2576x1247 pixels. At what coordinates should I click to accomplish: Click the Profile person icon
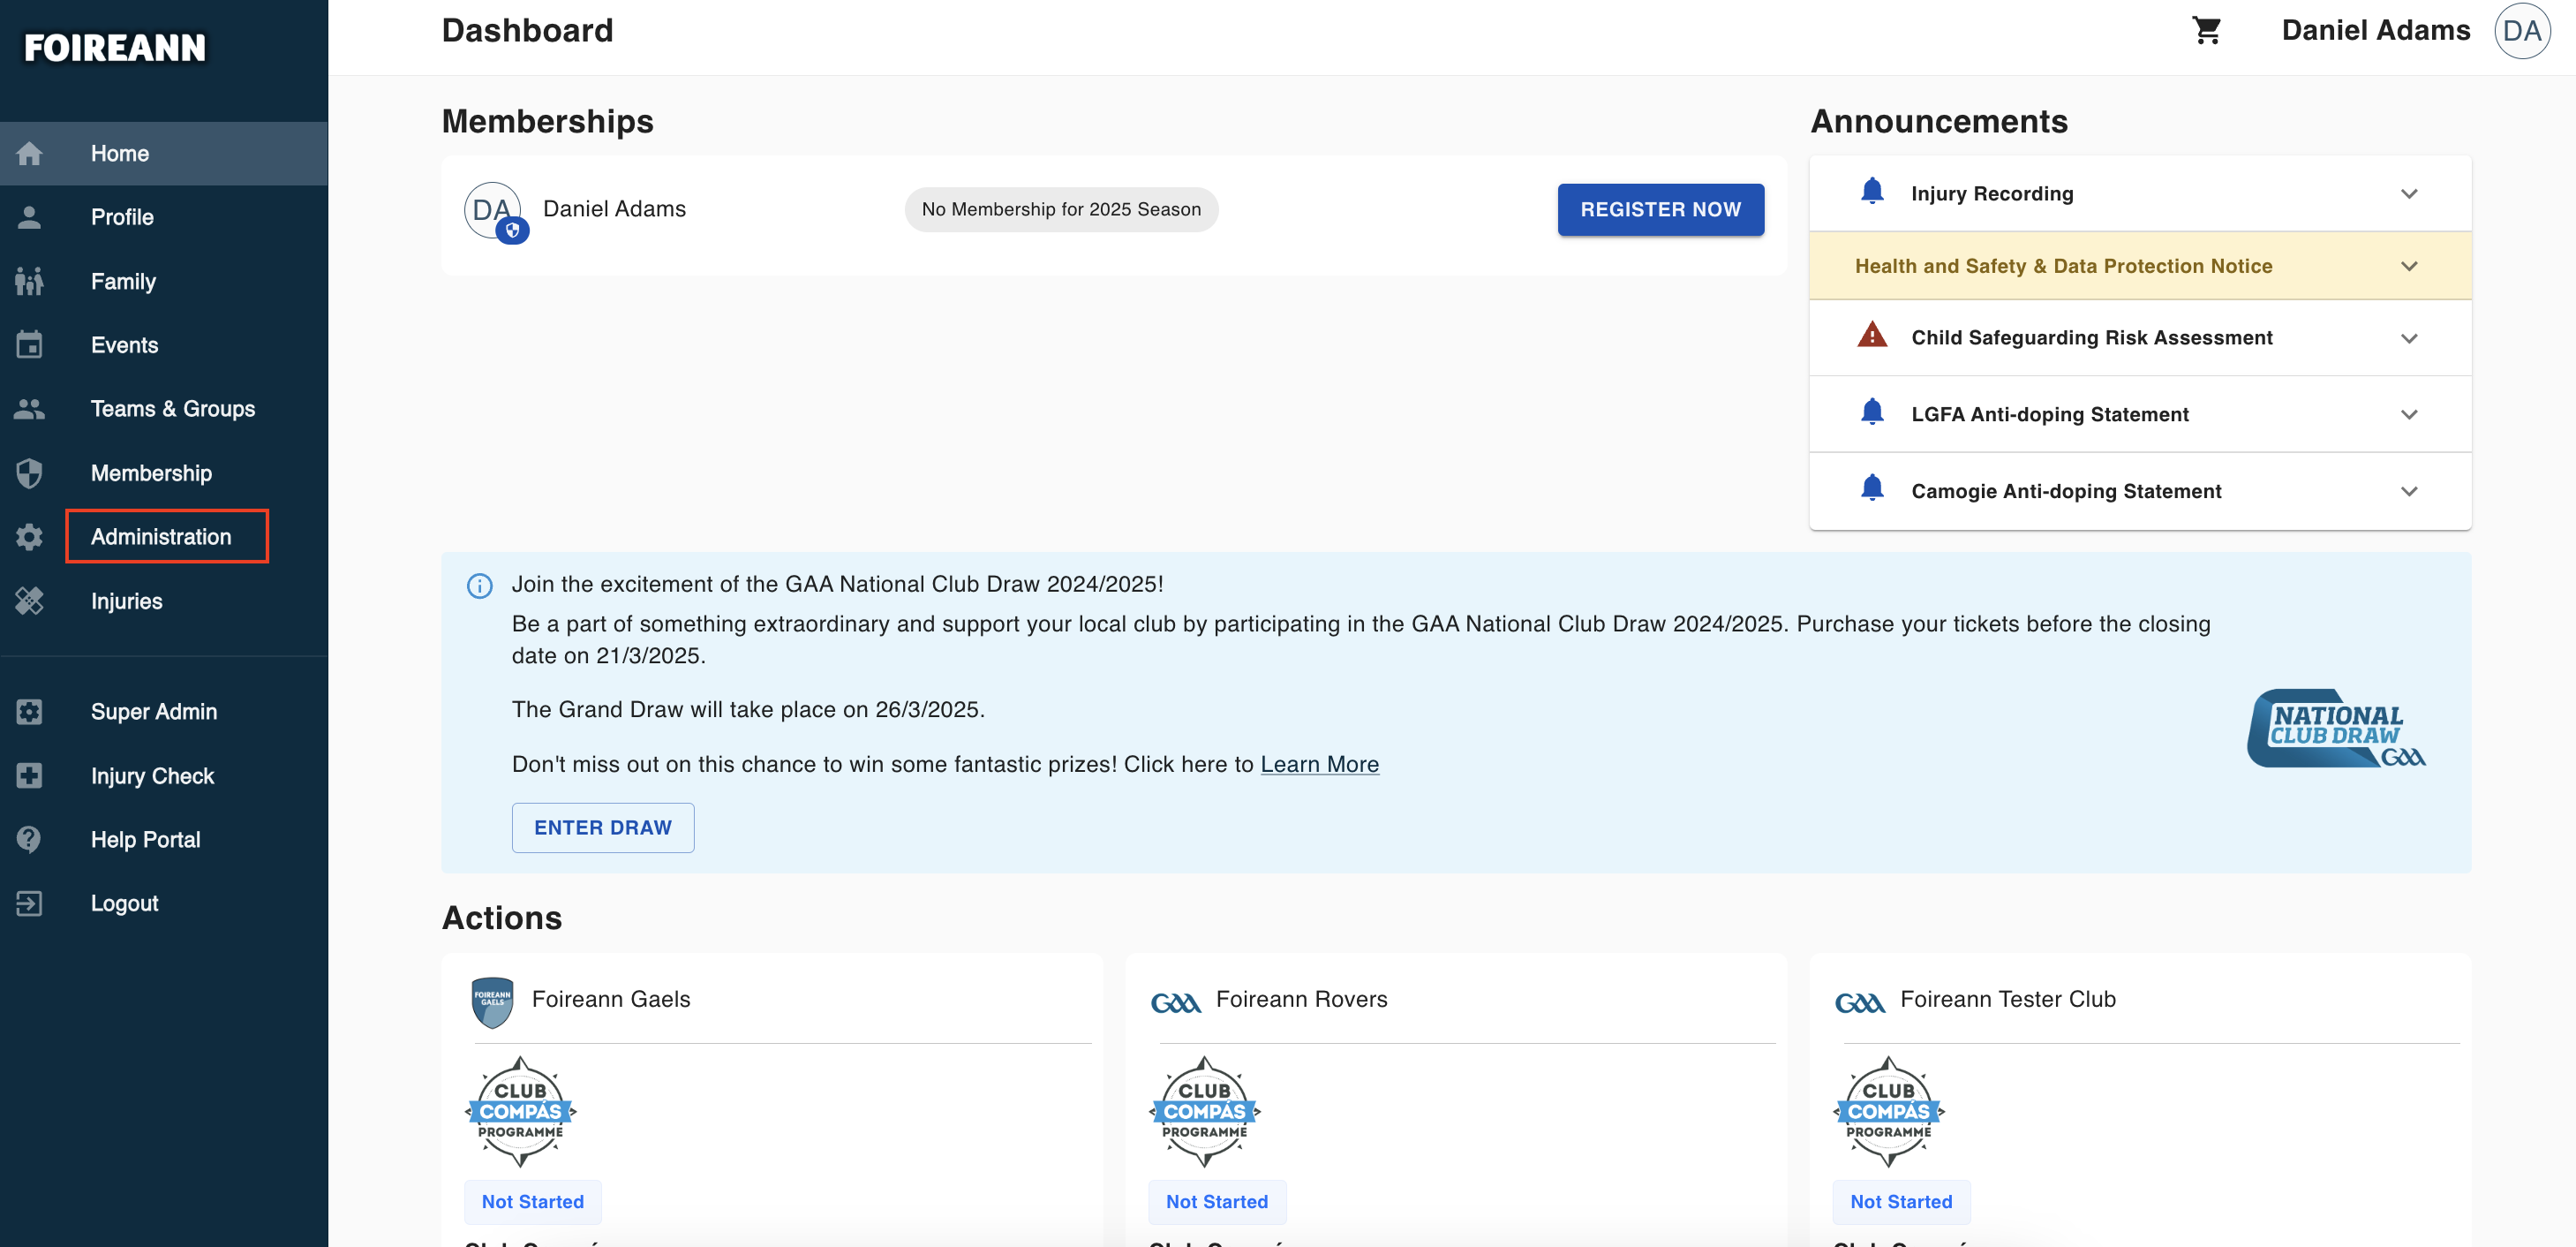29,217
